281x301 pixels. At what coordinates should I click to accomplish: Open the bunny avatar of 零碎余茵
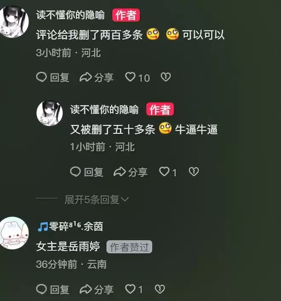pos(14,233)
